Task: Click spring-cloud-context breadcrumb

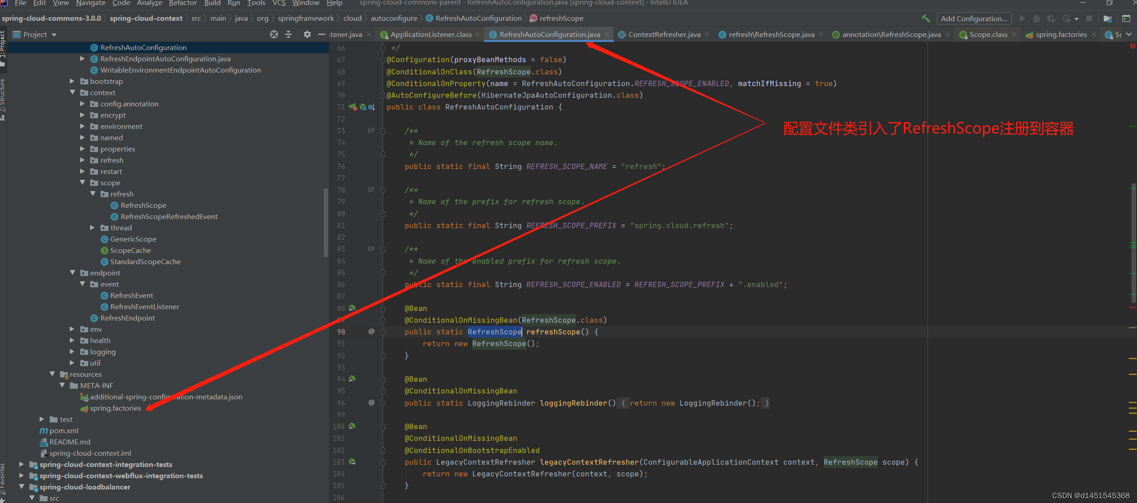Action: pyautogui.click(x=146, y=18)
